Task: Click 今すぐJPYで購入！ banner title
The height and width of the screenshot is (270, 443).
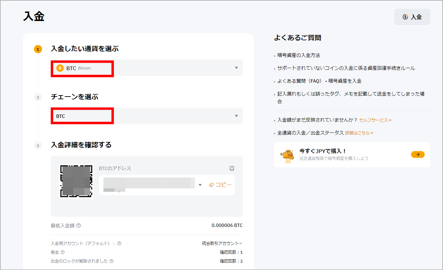Action: (x=323, y=151)
